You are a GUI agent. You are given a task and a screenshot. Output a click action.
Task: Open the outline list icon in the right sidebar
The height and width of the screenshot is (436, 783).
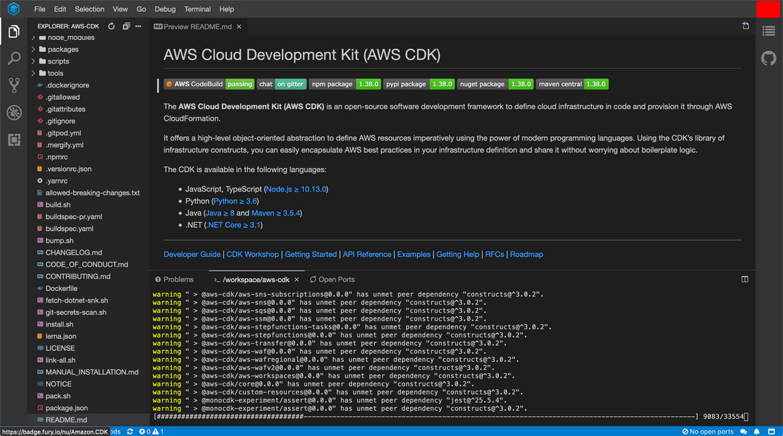(769, 31)
